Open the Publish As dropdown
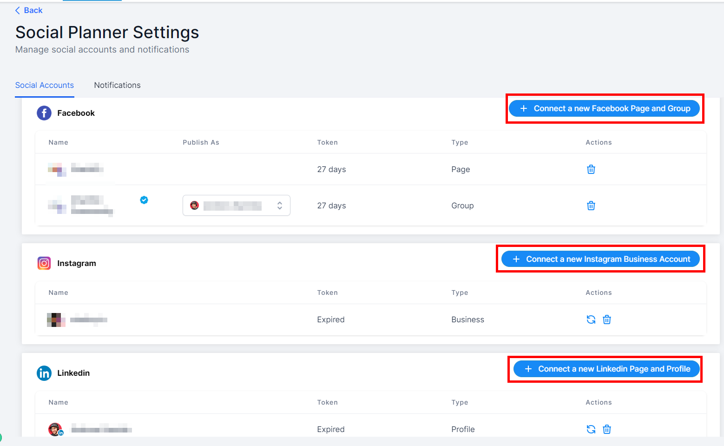724x446 pixels. click(x=236, y=206)
